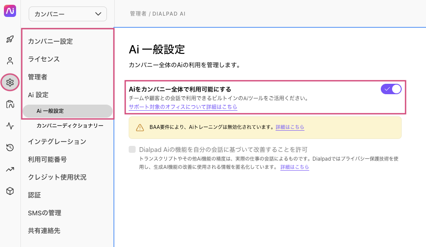Click the BAA requirement warning triangle icon
The height and width of the screenshot is (247, 426).
pyautogui.click(x=140, y=127)
